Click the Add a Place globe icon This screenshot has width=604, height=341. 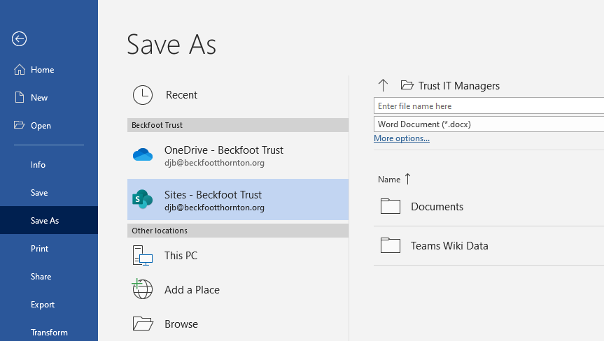142,289
